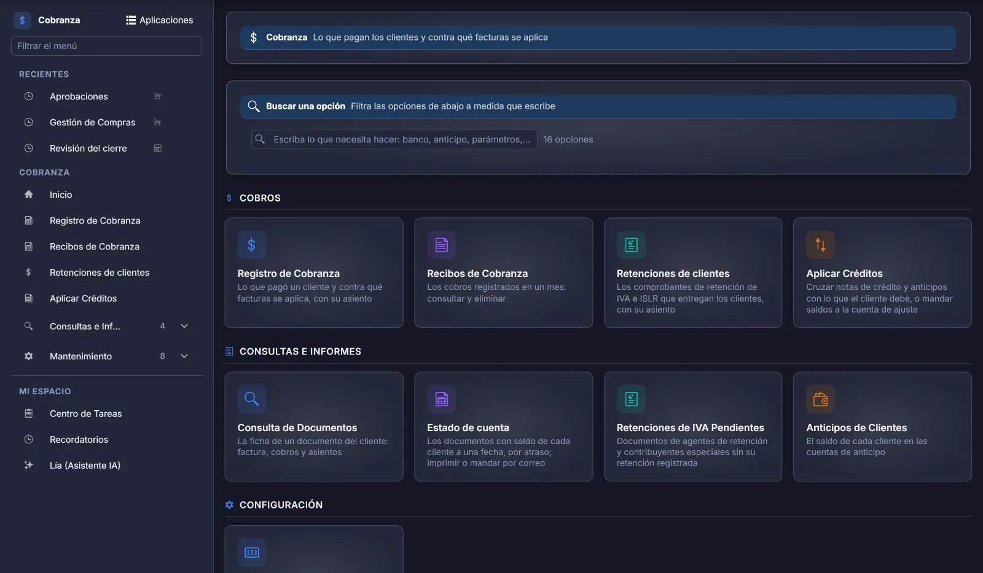Click the Consulta de Documentos magnifier icon
The image size is (983, 573).
(252, 399)
